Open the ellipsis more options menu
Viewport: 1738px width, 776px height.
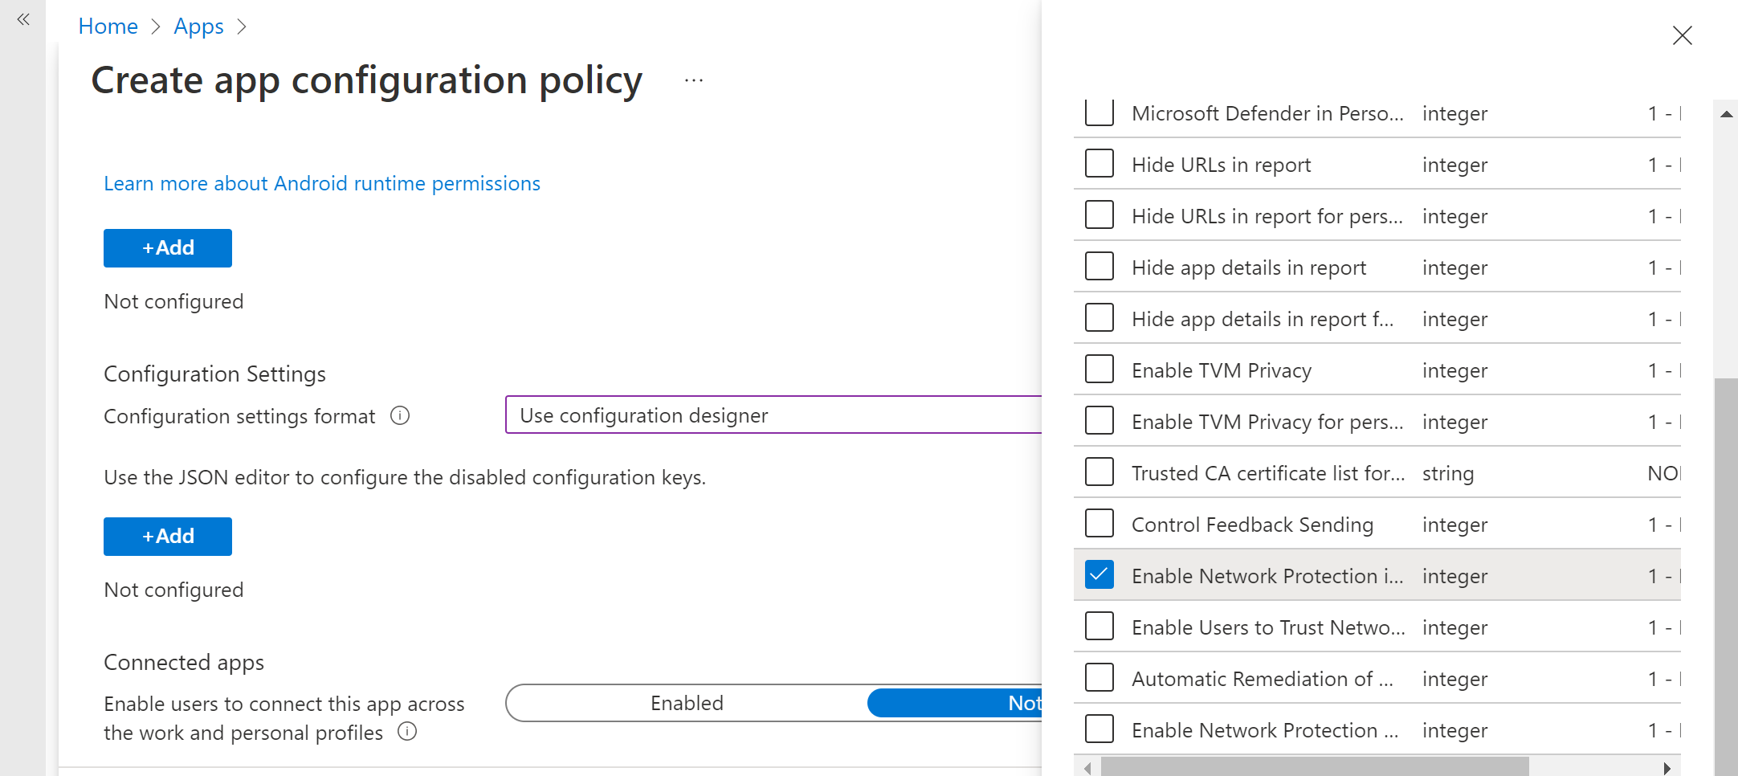[x=694, y=80]
